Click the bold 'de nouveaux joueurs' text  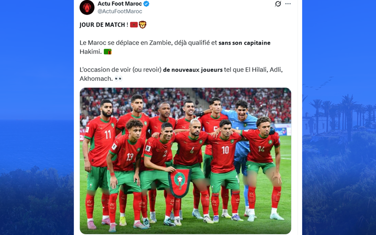(x=193, y=70)
